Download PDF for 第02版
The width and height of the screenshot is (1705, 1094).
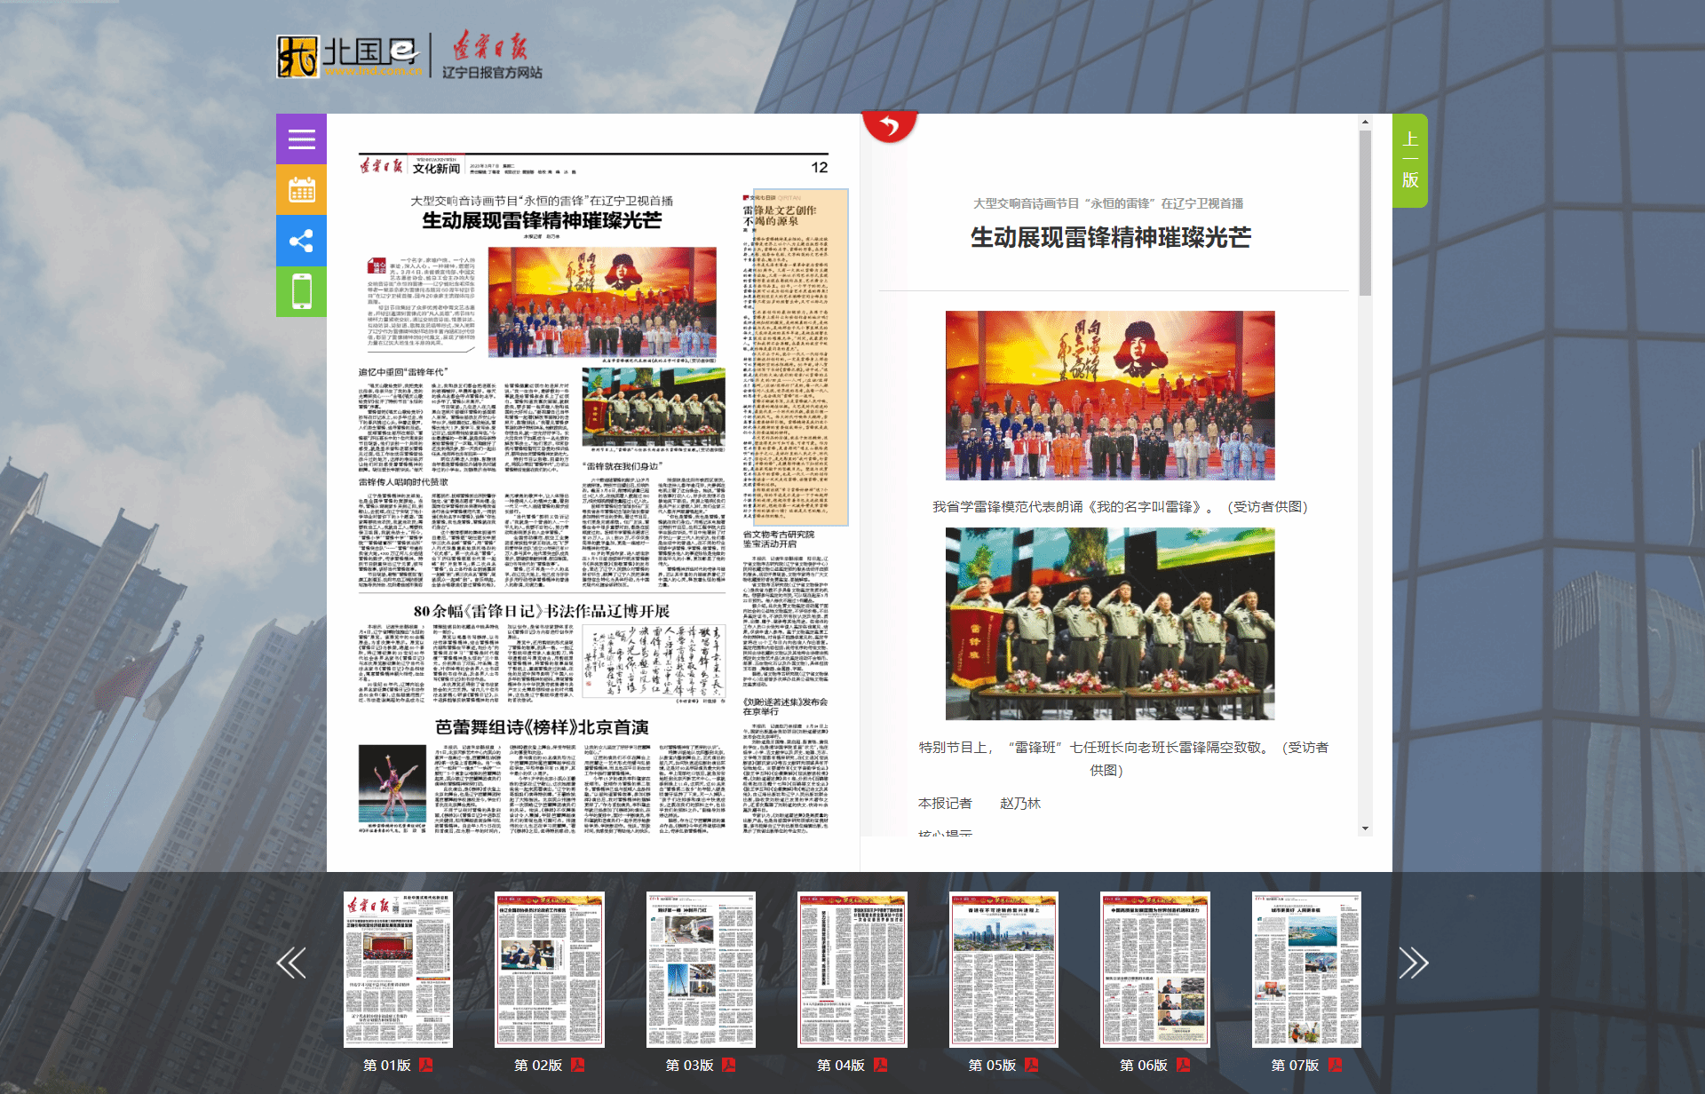point(577,1065)
